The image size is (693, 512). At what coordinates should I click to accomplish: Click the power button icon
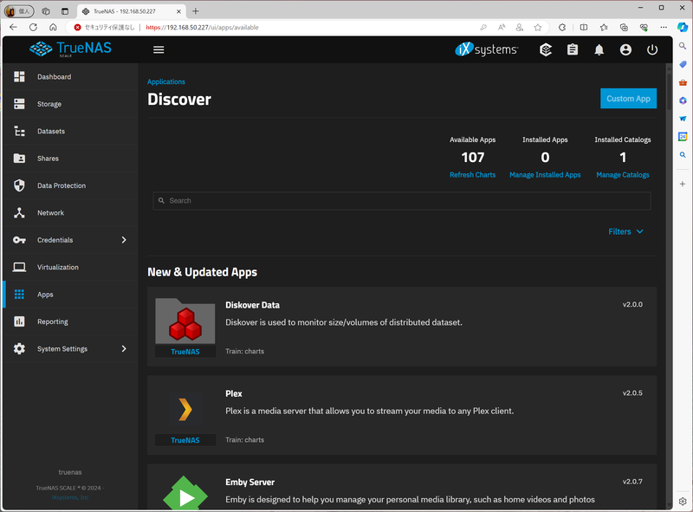click(x=652, y=49)
